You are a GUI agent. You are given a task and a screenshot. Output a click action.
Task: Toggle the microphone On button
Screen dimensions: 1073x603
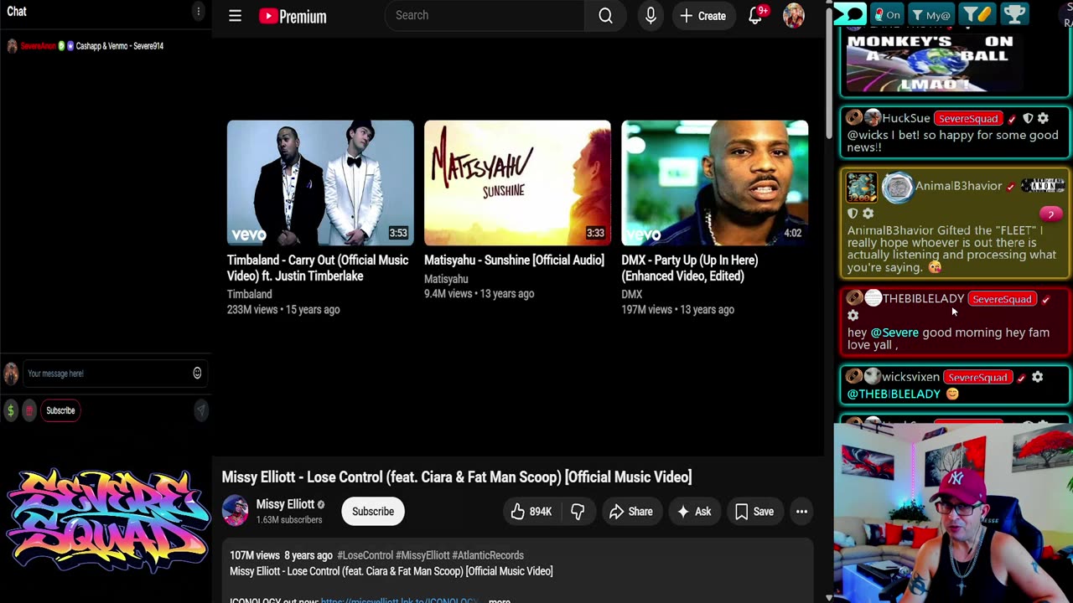[887, 14]
